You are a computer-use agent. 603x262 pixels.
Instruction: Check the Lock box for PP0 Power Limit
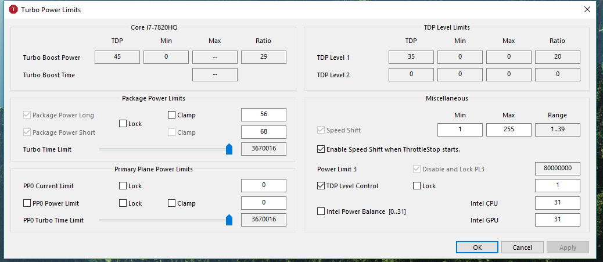click(x=123, y=203)
